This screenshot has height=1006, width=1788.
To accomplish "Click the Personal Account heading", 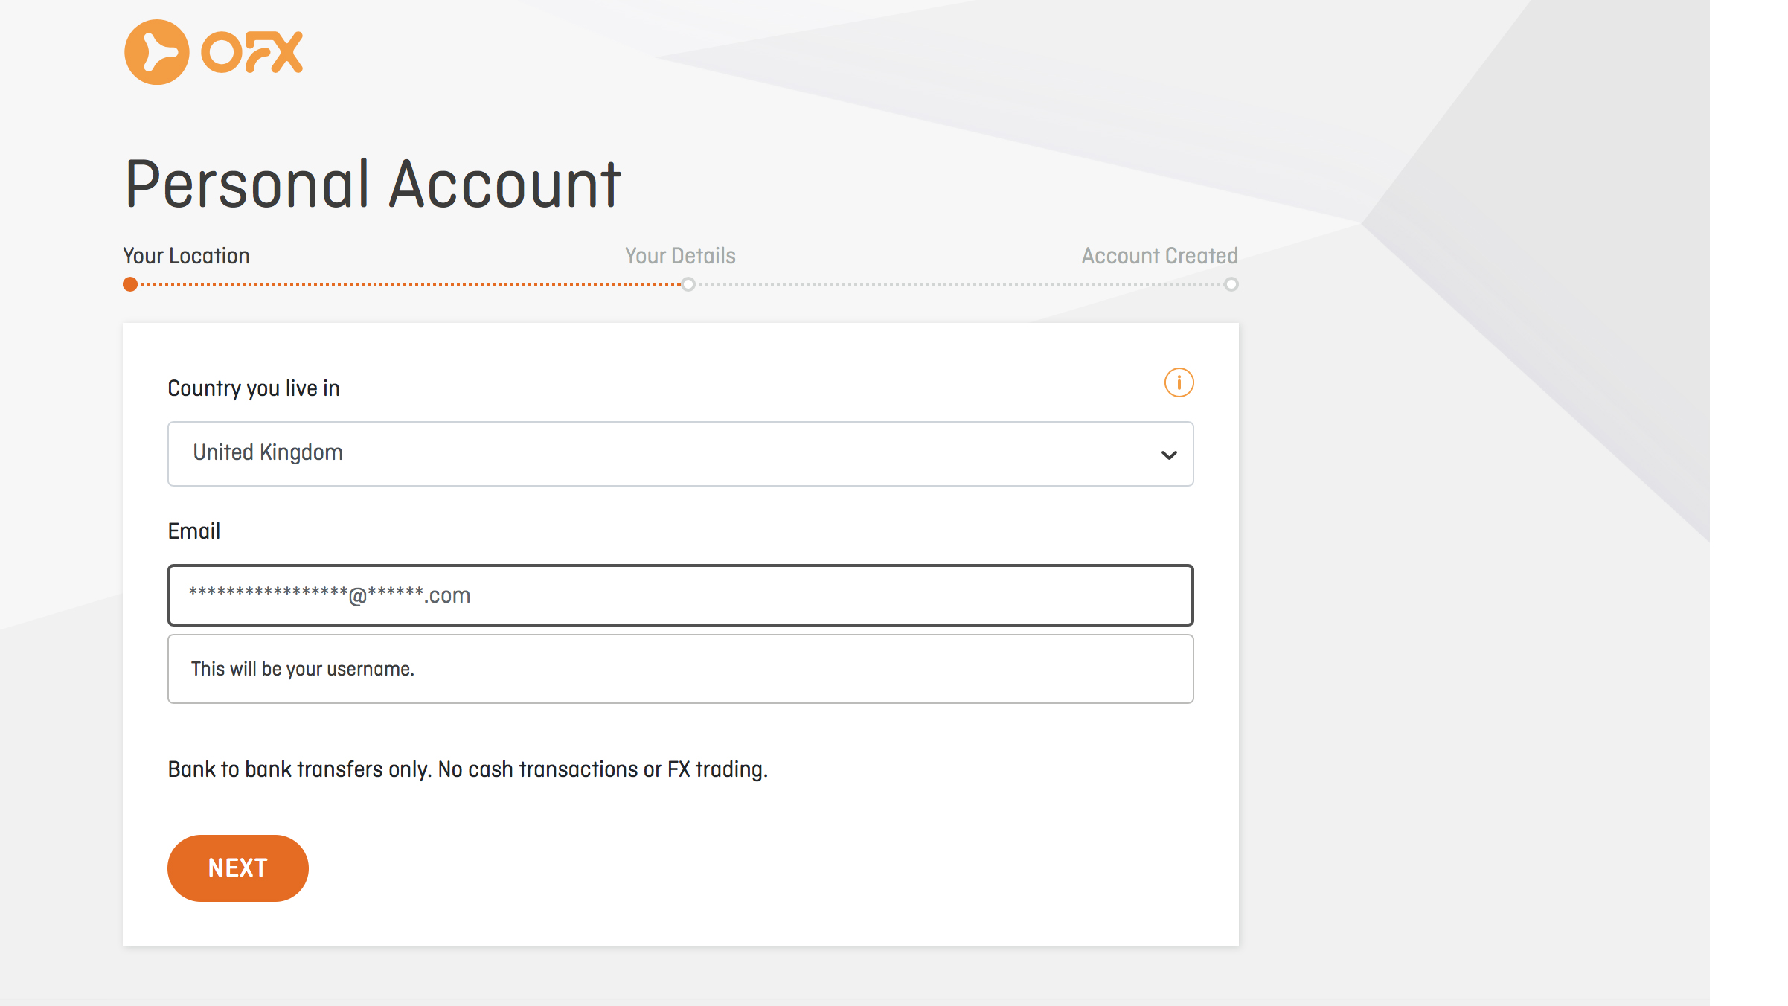I will point(373,185).
